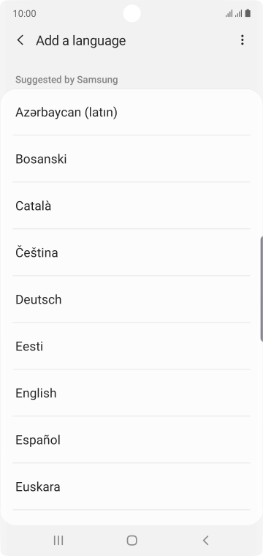Tap the recent apps navigation button
Screen dimensions: 263x556
click(58, 541)
